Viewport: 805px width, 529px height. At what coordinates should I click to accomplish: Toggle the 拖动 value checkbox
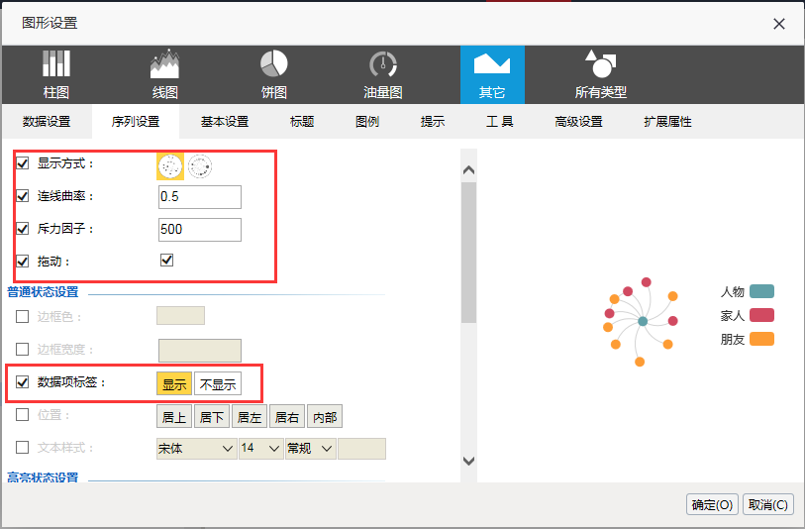(x=167, y=260)
